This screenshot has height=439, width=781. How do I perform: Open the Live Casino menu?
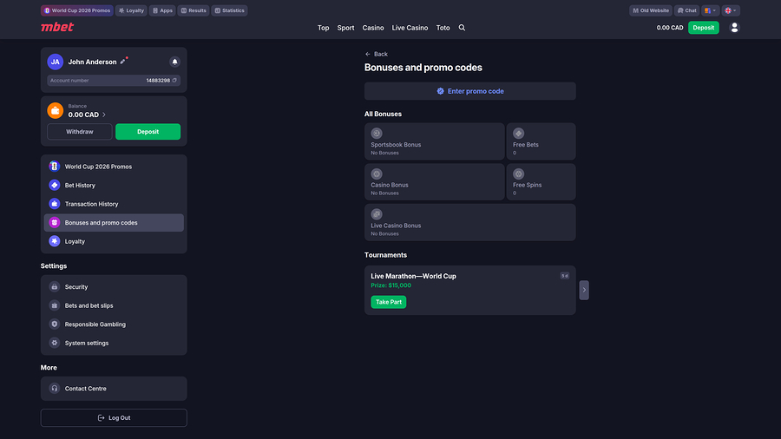tap(410, 28)
